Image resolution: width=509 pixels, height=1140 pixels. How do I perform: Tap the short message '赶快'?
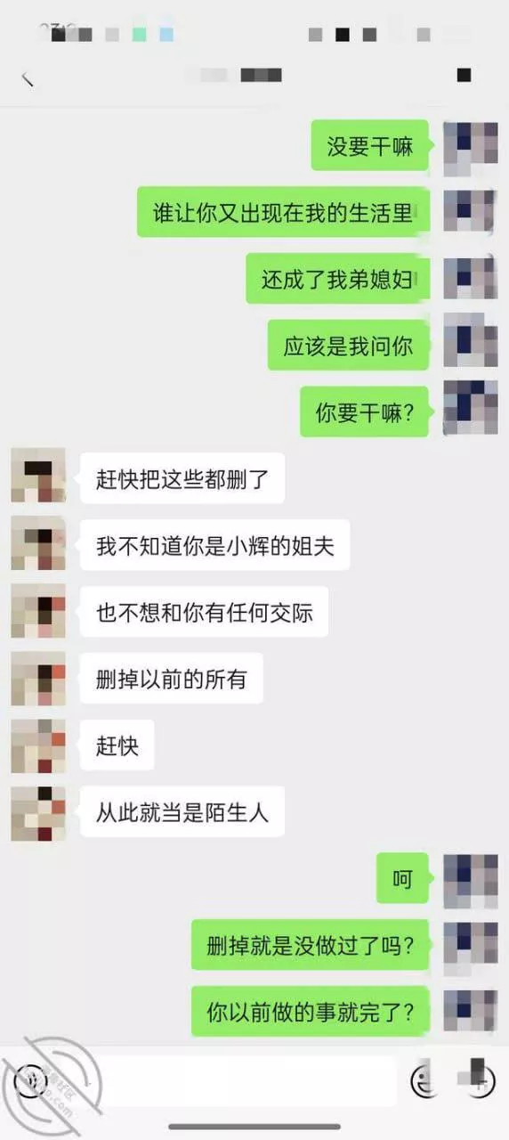tap(117, 745)
